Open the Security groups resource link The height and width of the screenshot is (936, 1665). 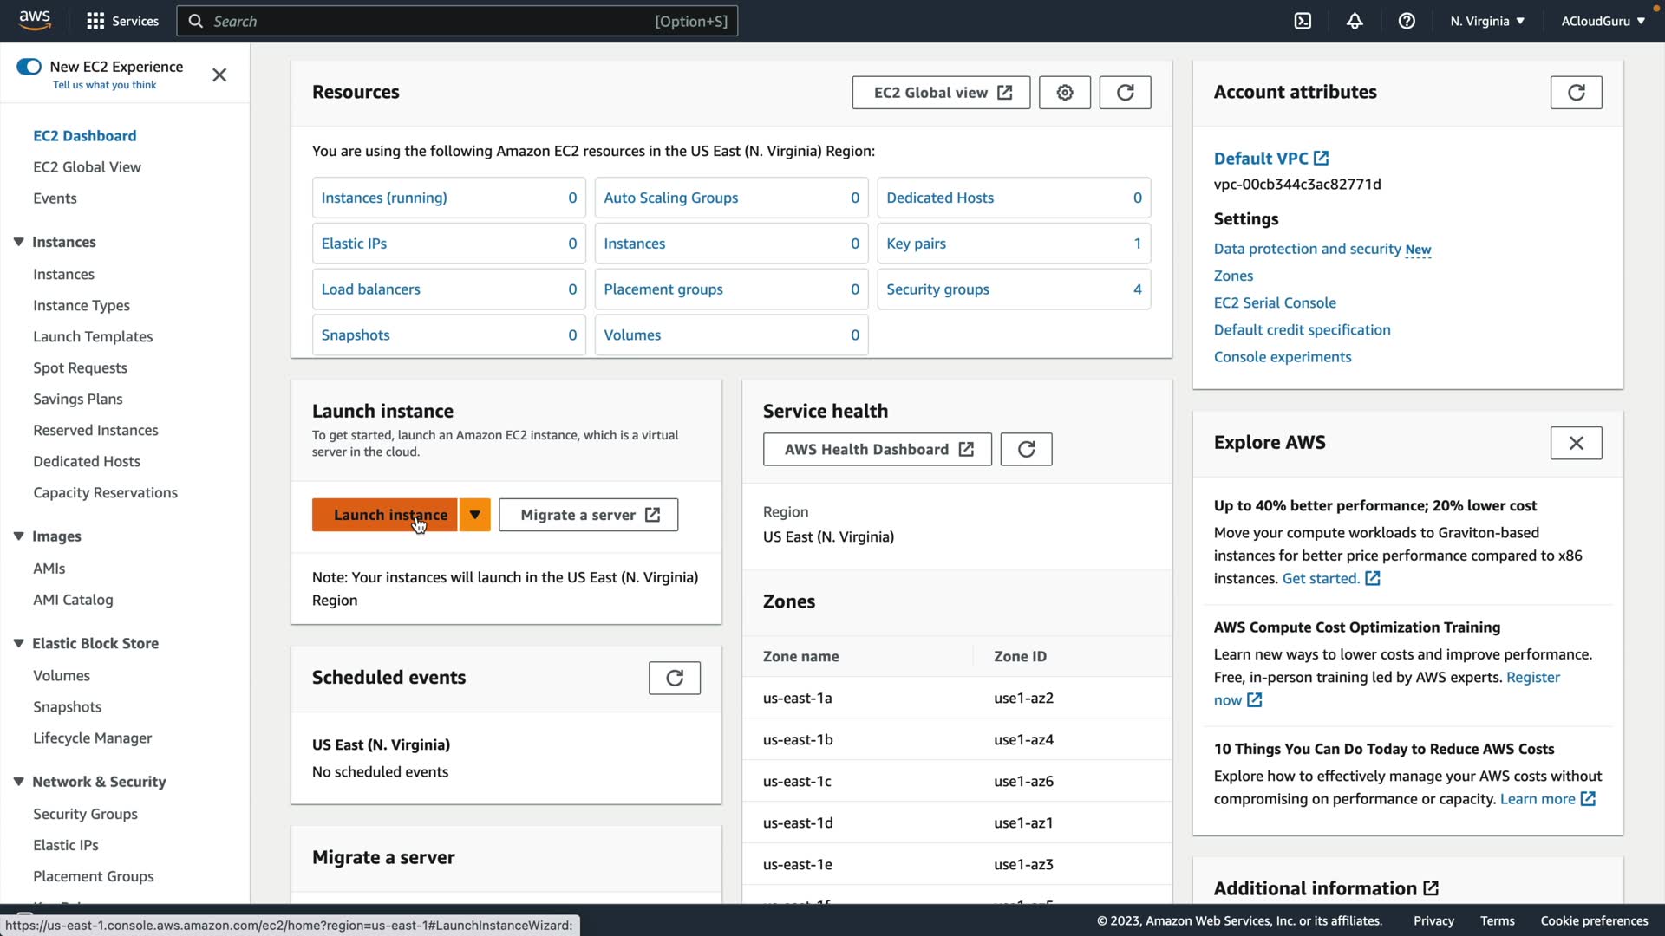(937, 289)
